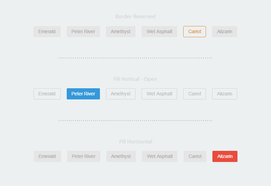
Task: Select Peter River in Border Reversed row
Action: [83, 31]
